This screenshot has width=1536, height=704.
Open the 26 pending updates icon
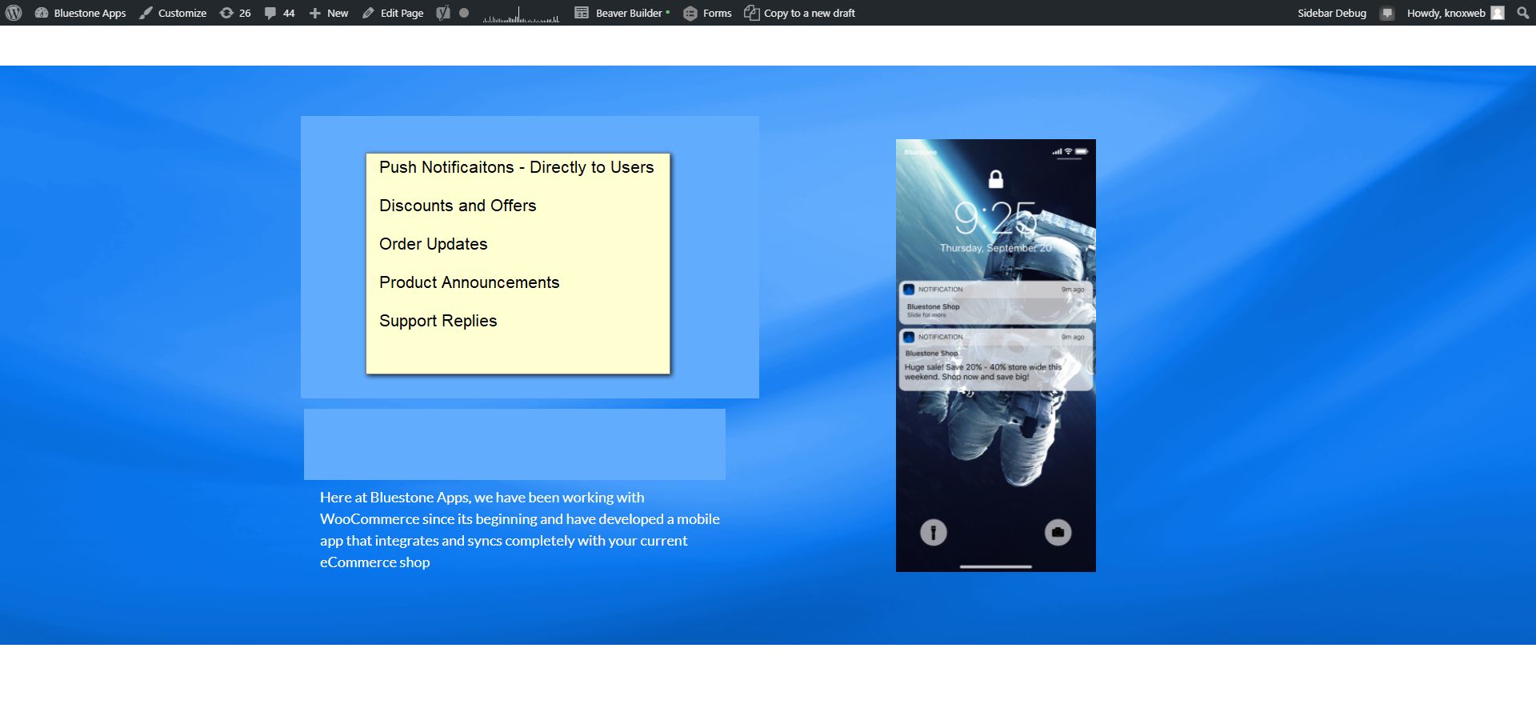click(x=235, y=13)
